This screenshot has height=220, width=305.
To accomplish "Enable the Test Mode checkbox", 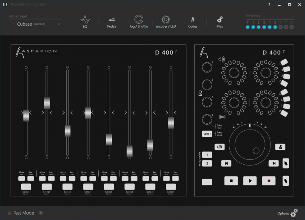I will (x=9, y=213).
